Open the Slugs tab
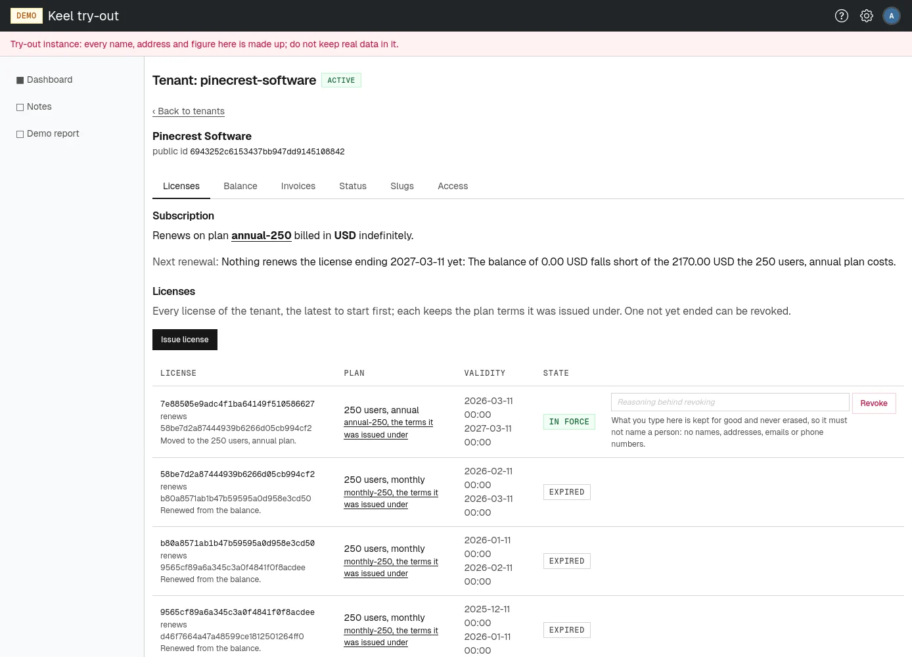 (x=402, y=186)
